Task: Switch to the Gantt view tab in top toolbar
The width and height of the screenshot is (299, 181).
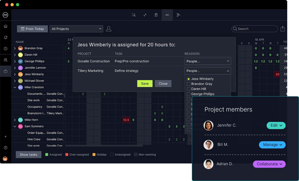Action: click(178, 15)
